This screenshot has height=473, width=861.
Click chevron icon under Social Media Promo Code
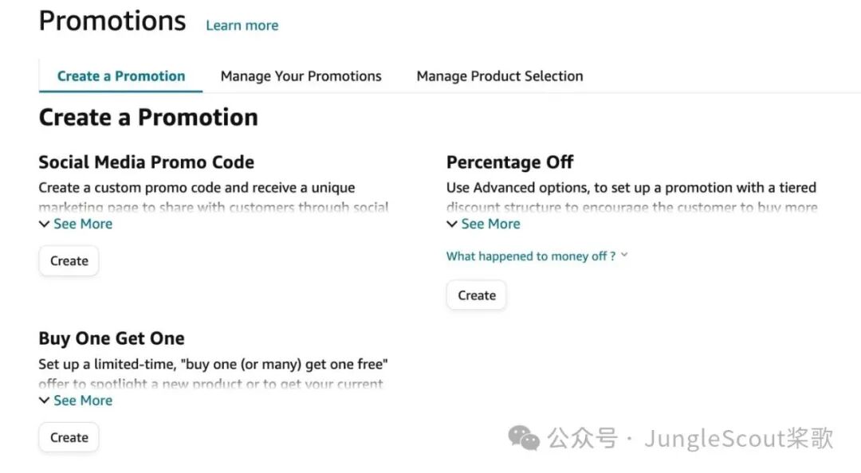pyautogui.click(x=44, y=225)
